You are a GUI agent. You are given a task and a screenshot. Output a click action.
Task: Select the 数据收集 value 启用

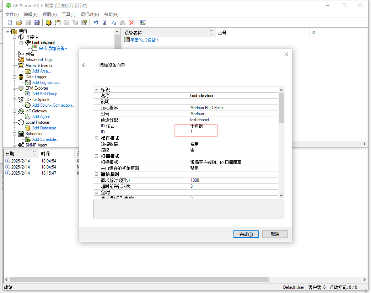(x=233, y=144)
